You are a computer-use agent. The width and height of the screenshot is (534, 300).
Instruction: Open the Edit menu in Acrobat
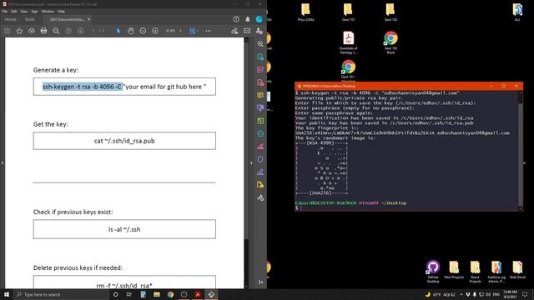13,11
